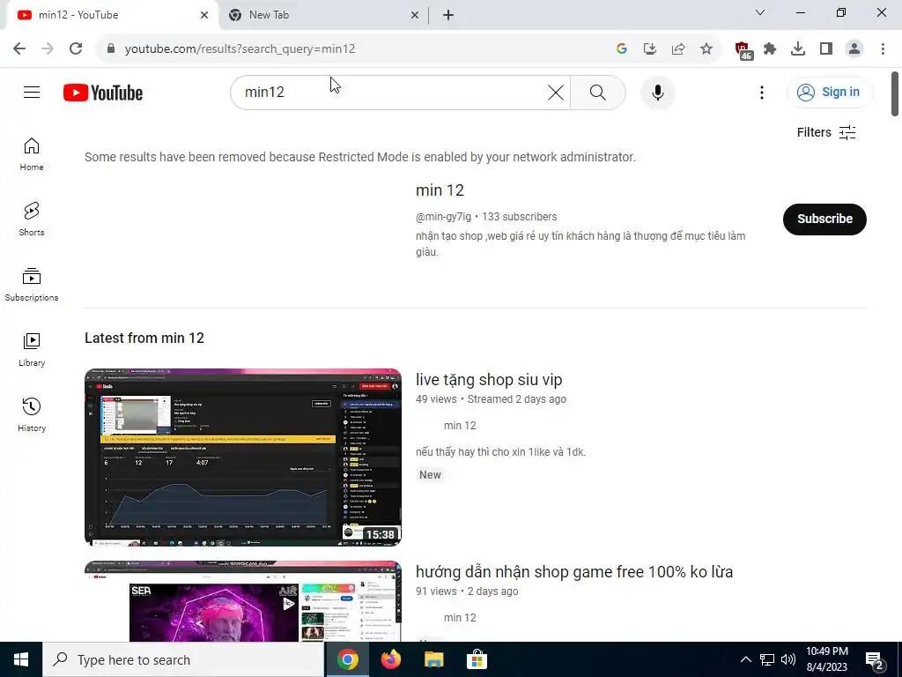This screenshot has height=677, width=902.
Task: Open 'hướng dẫn nhận shop game free' video title
Action: 574,571
